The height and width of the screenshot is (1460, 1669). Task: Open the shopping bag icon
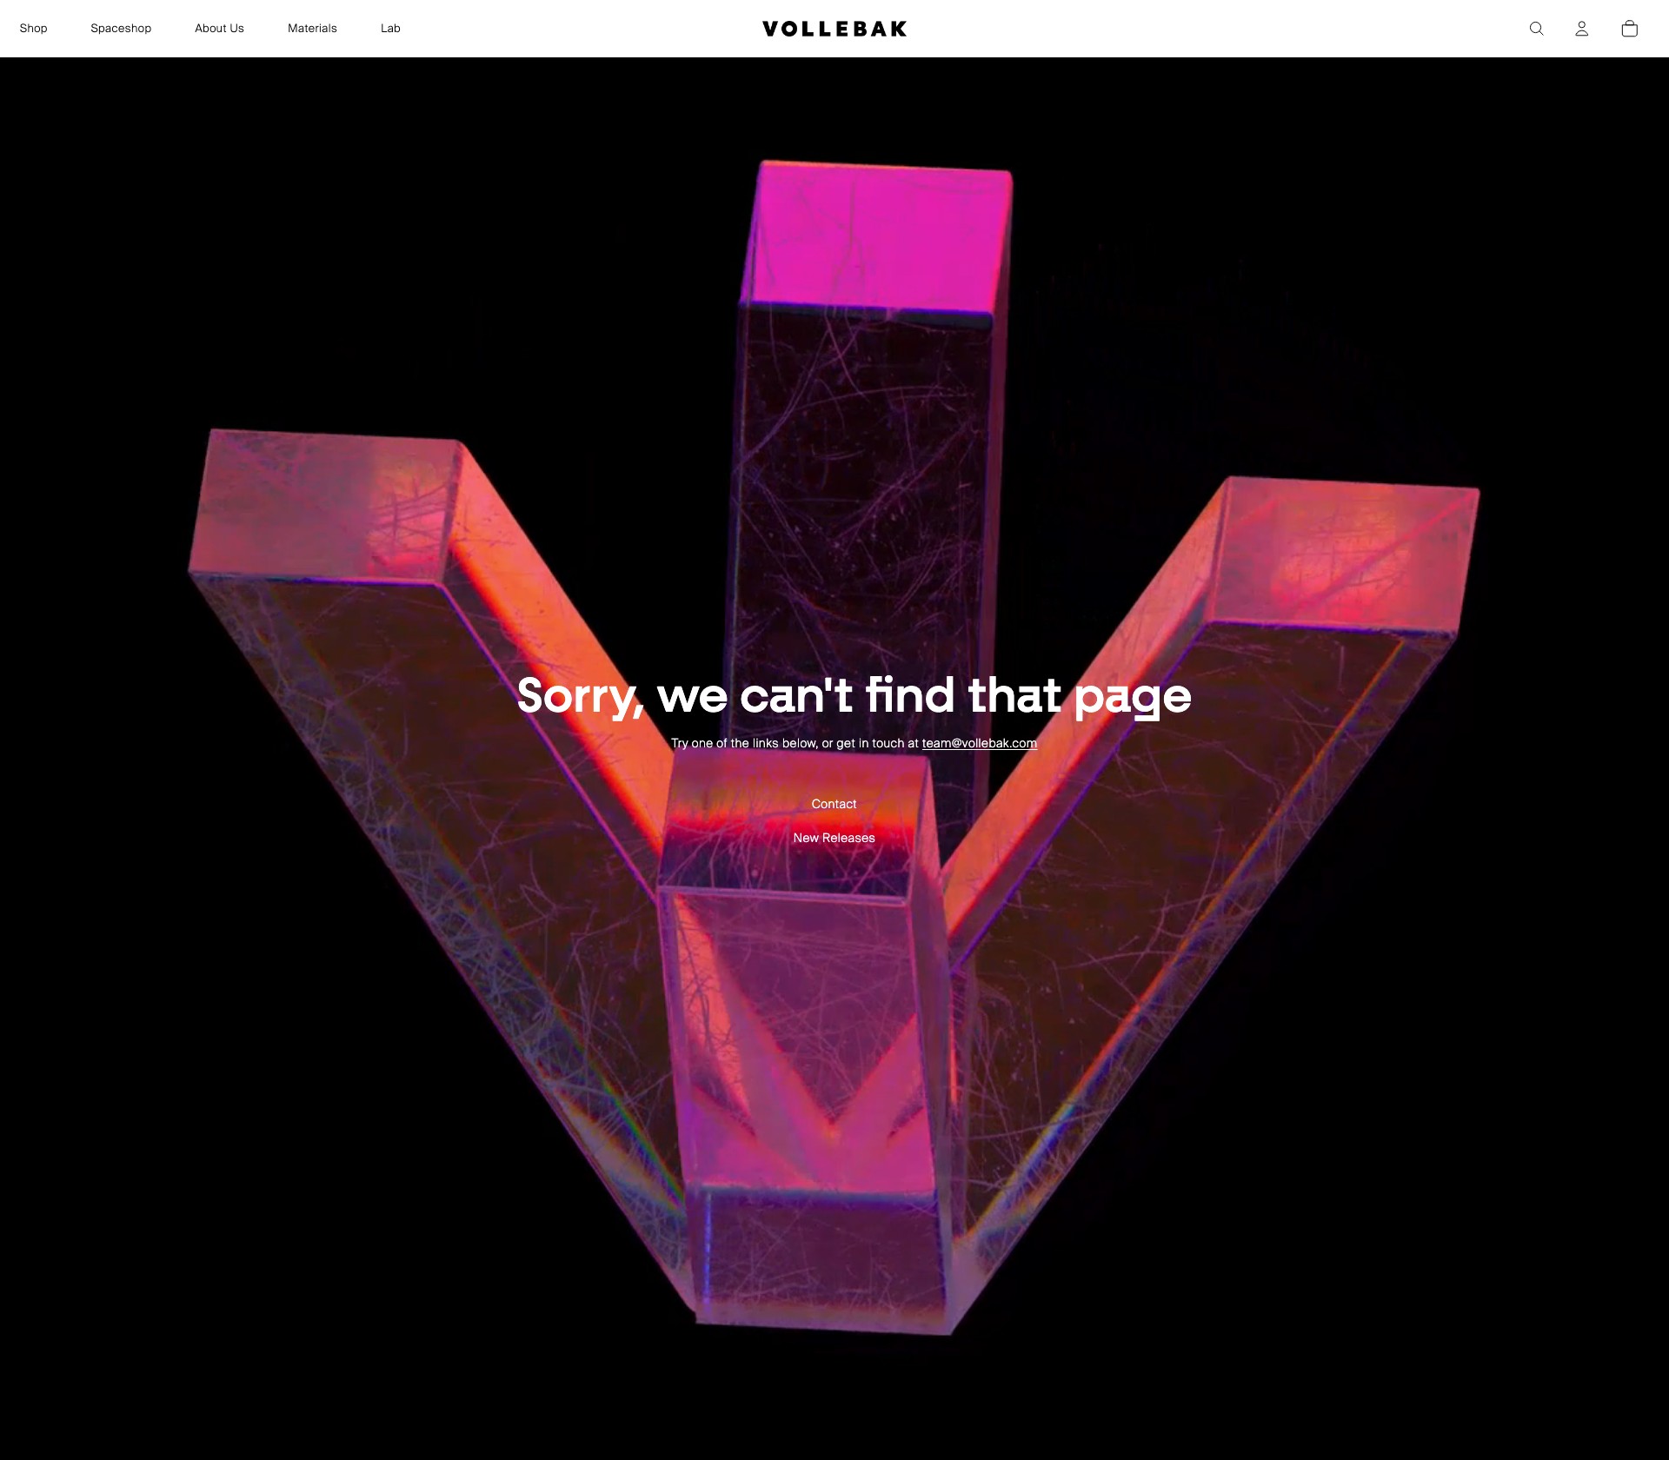[1629, 29]
